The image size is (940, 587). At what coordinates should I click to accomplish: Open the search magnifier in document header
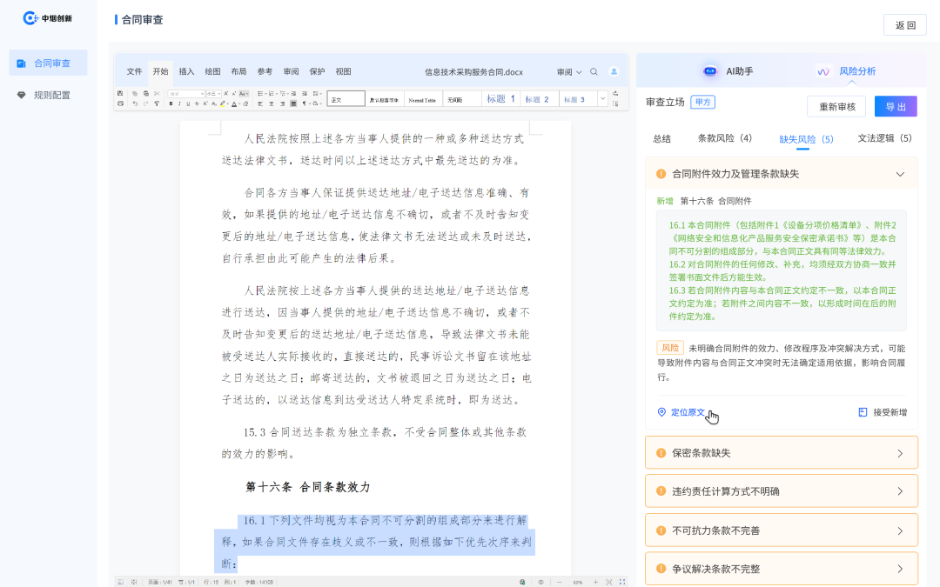(594, 72)
